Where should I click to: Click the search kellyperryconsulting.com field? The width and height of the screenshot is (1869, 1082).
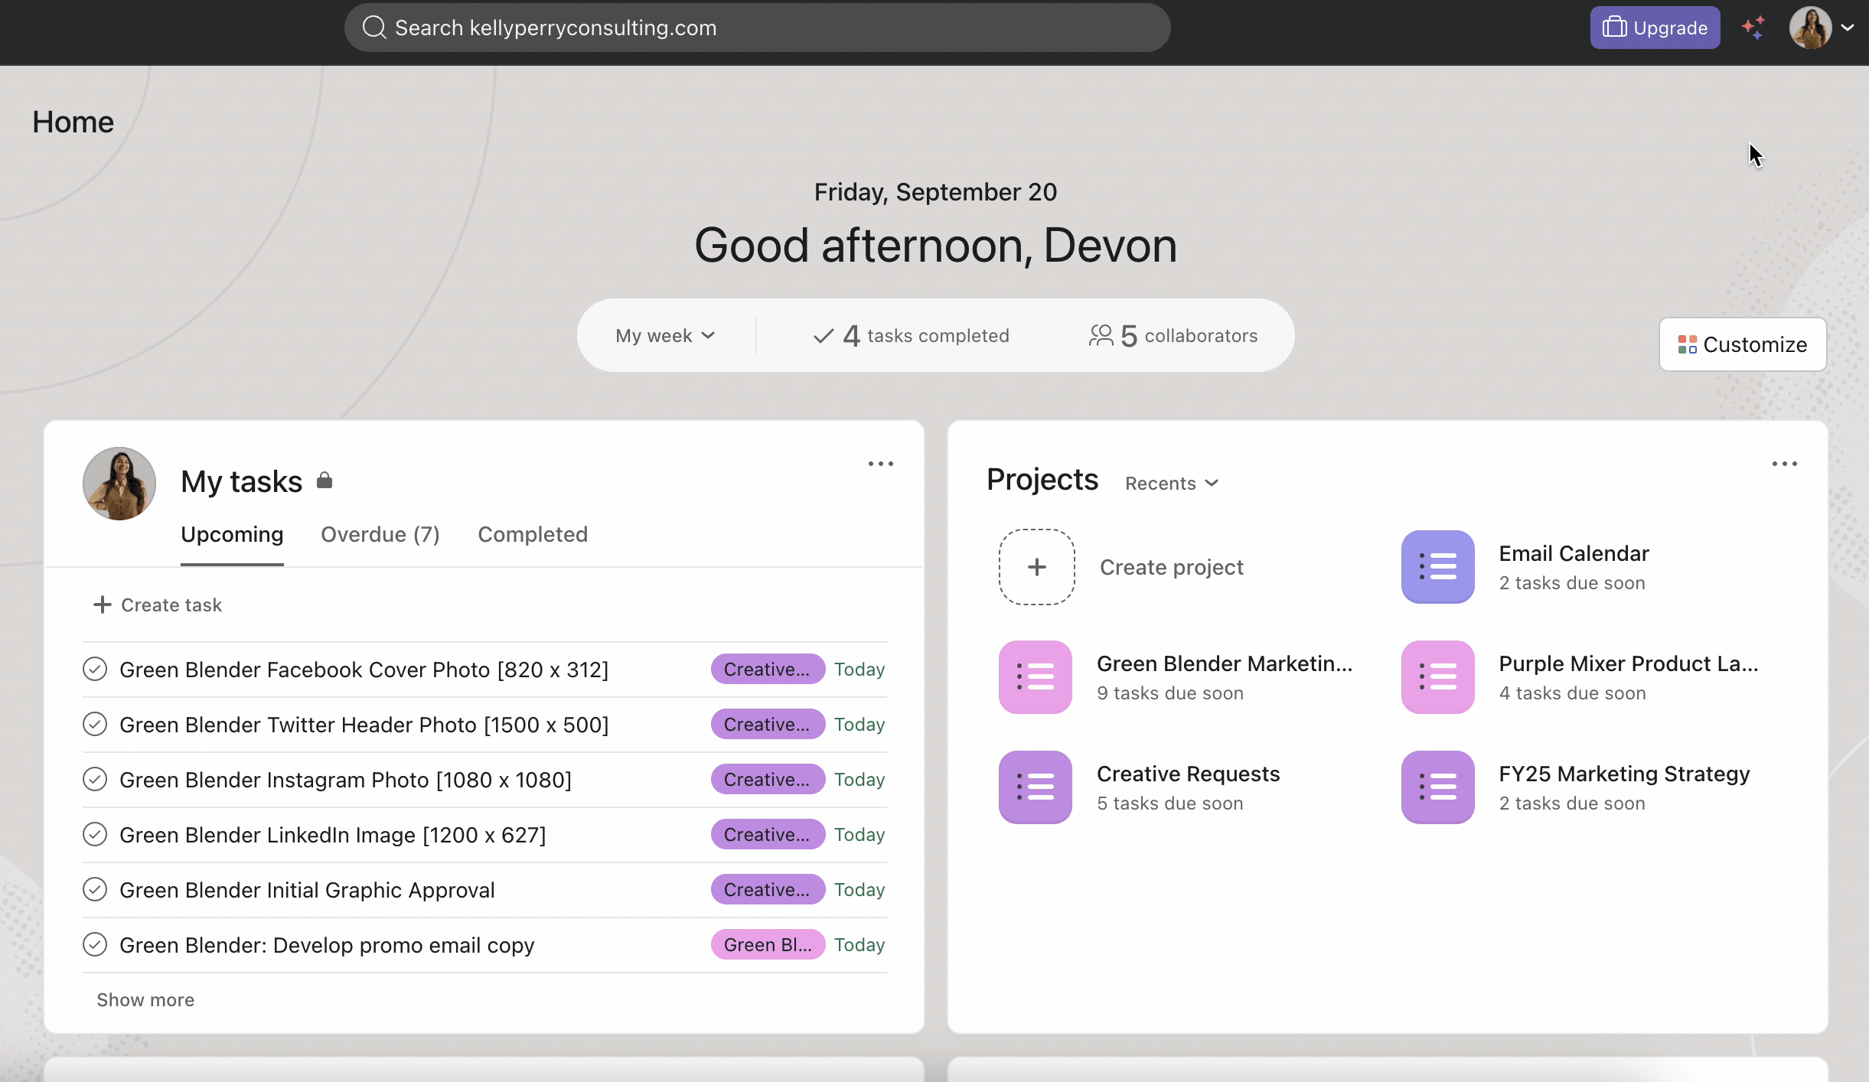tap(756, 28)
